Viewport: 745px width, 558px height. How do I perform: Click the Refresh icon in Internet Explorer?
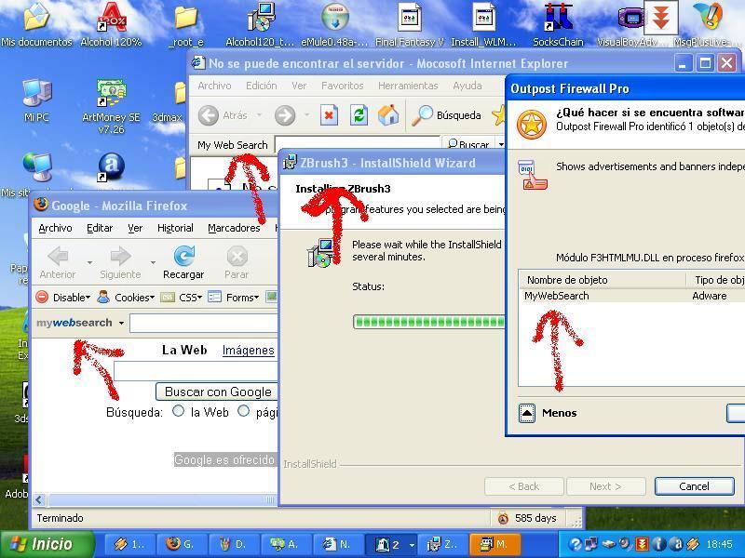(359, 115)
